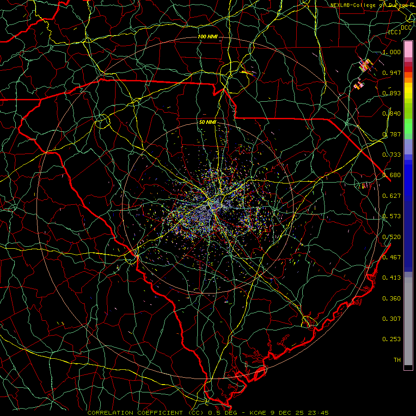Click the 0.520 scale value
The width and height of the screenshot is (416, 416).
coord(392,237)
